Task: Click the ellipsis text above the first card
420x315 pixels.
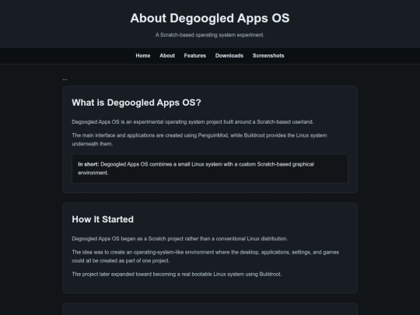Action: (65, 79)
